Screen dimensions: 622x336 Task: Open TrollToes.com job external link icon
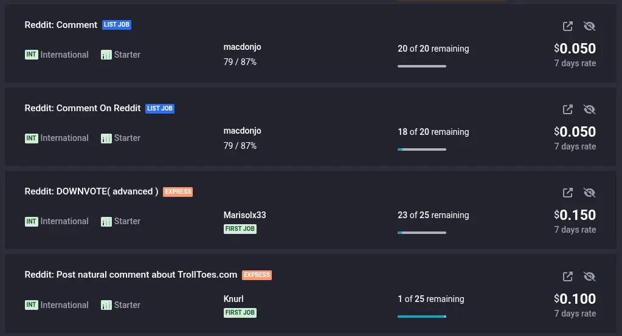click(567, 276)
